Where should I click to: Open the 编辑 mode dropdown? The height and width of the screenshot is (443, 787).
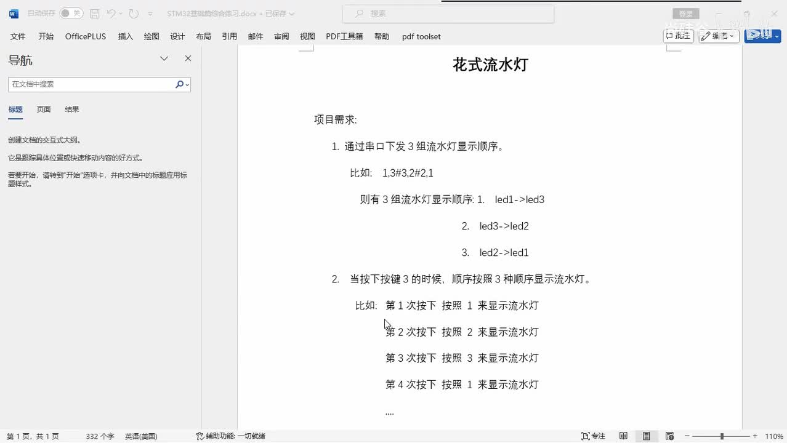719,36
